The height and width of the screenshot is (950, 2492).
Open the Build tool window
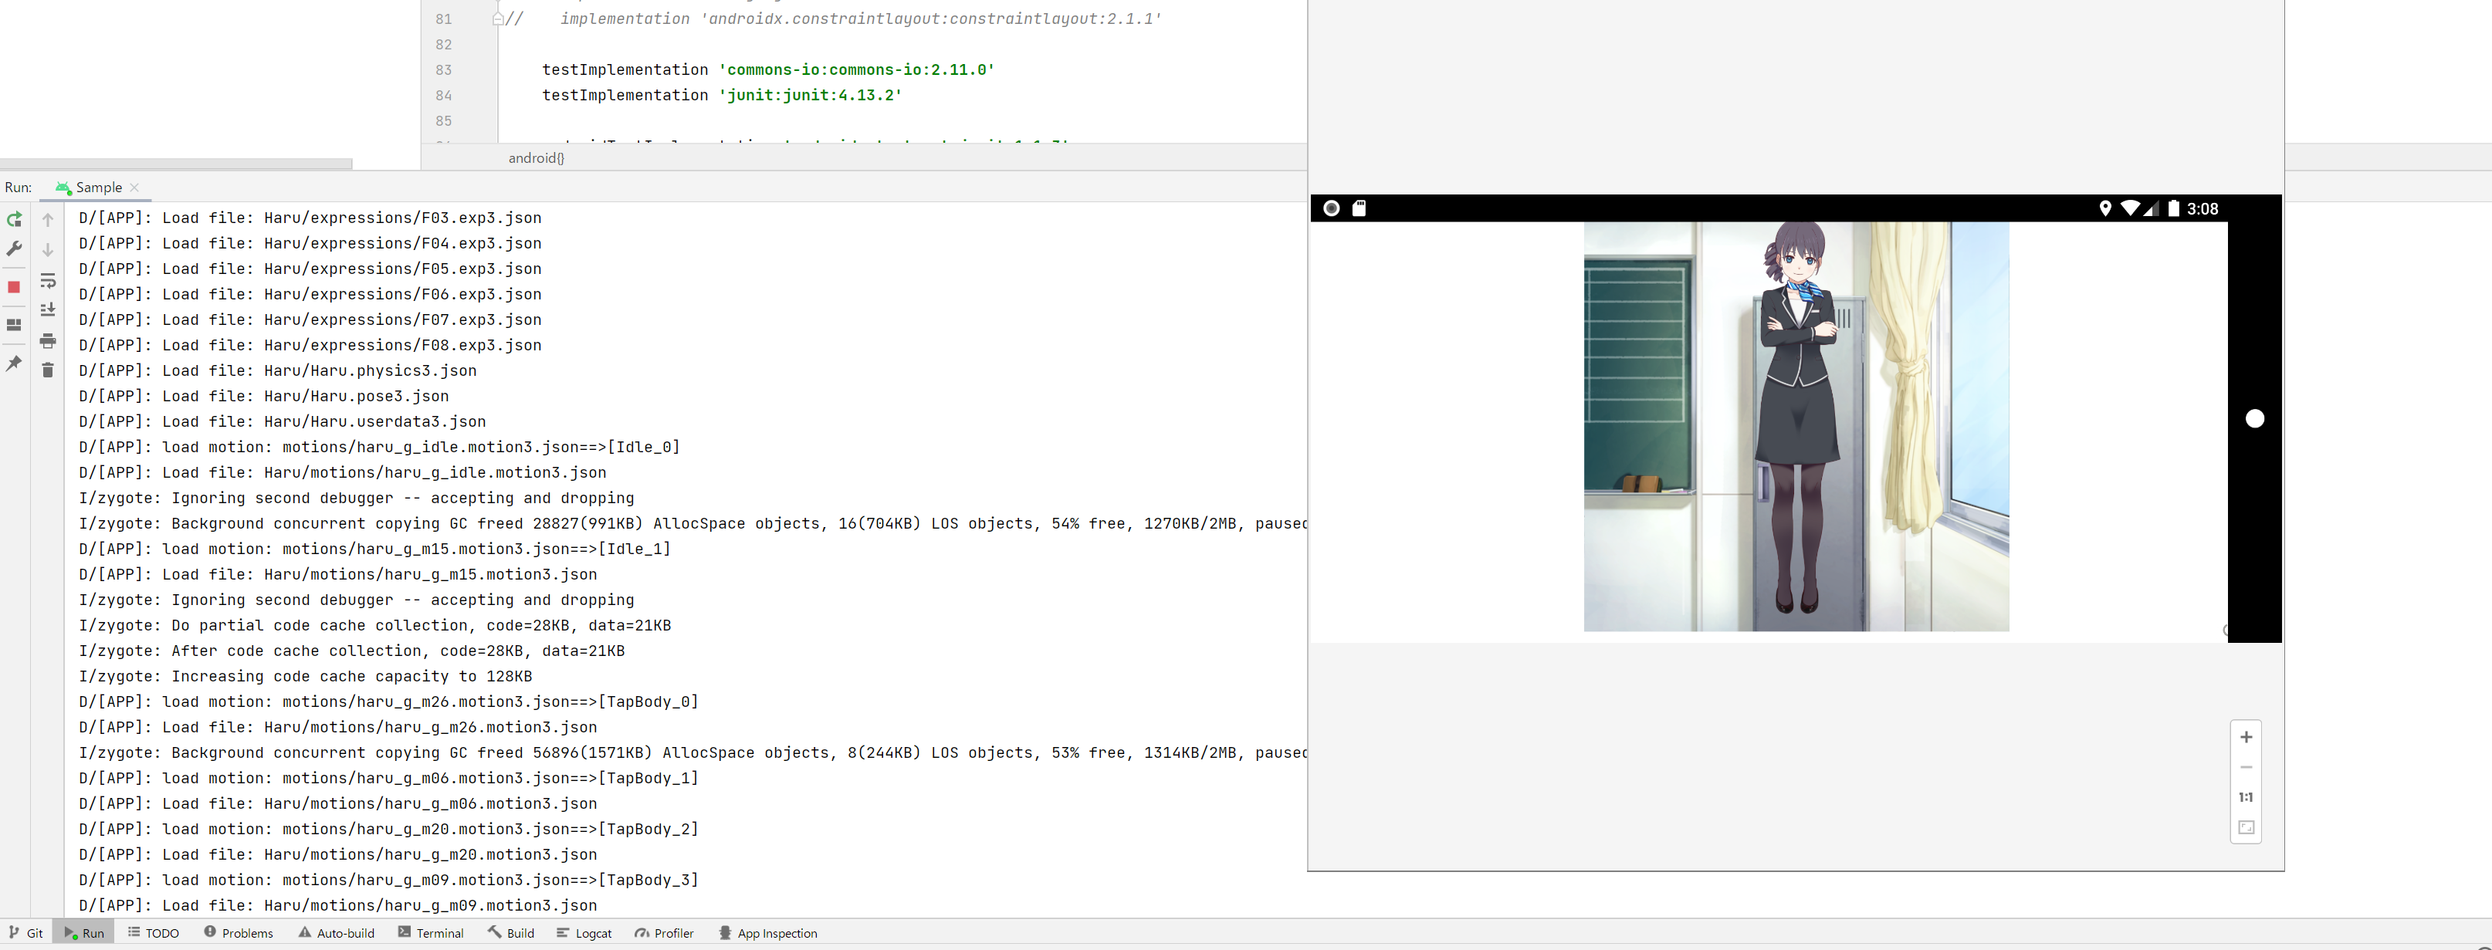(511, 932)
